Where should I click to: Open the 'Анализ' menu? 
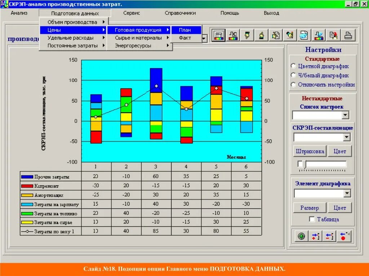point(19,13)
